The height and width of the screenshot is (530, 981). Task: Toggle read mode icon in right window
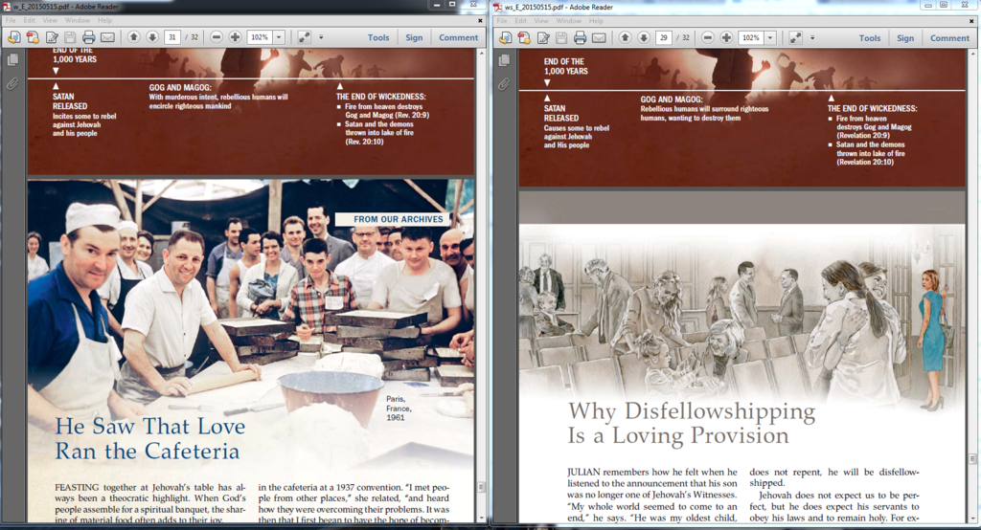(x=795, y=38)
